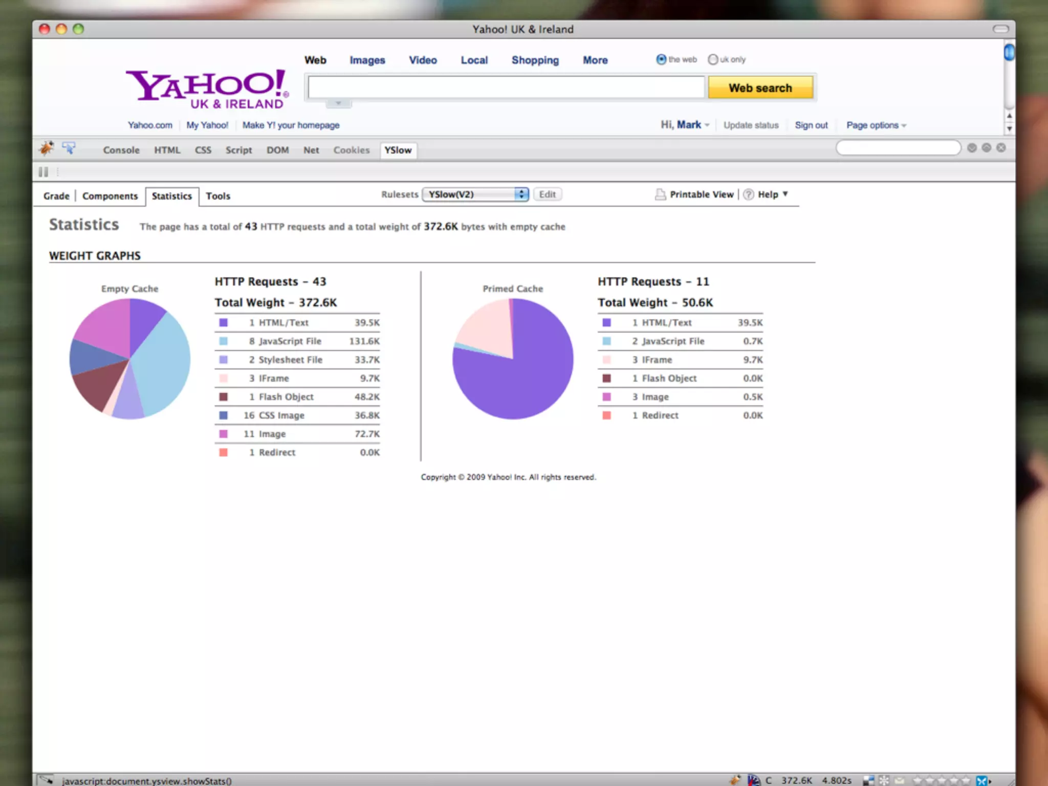The image size is (1048, 786).
Task: Click the YSlow speedometer icon in status bar
Action: 753,780
